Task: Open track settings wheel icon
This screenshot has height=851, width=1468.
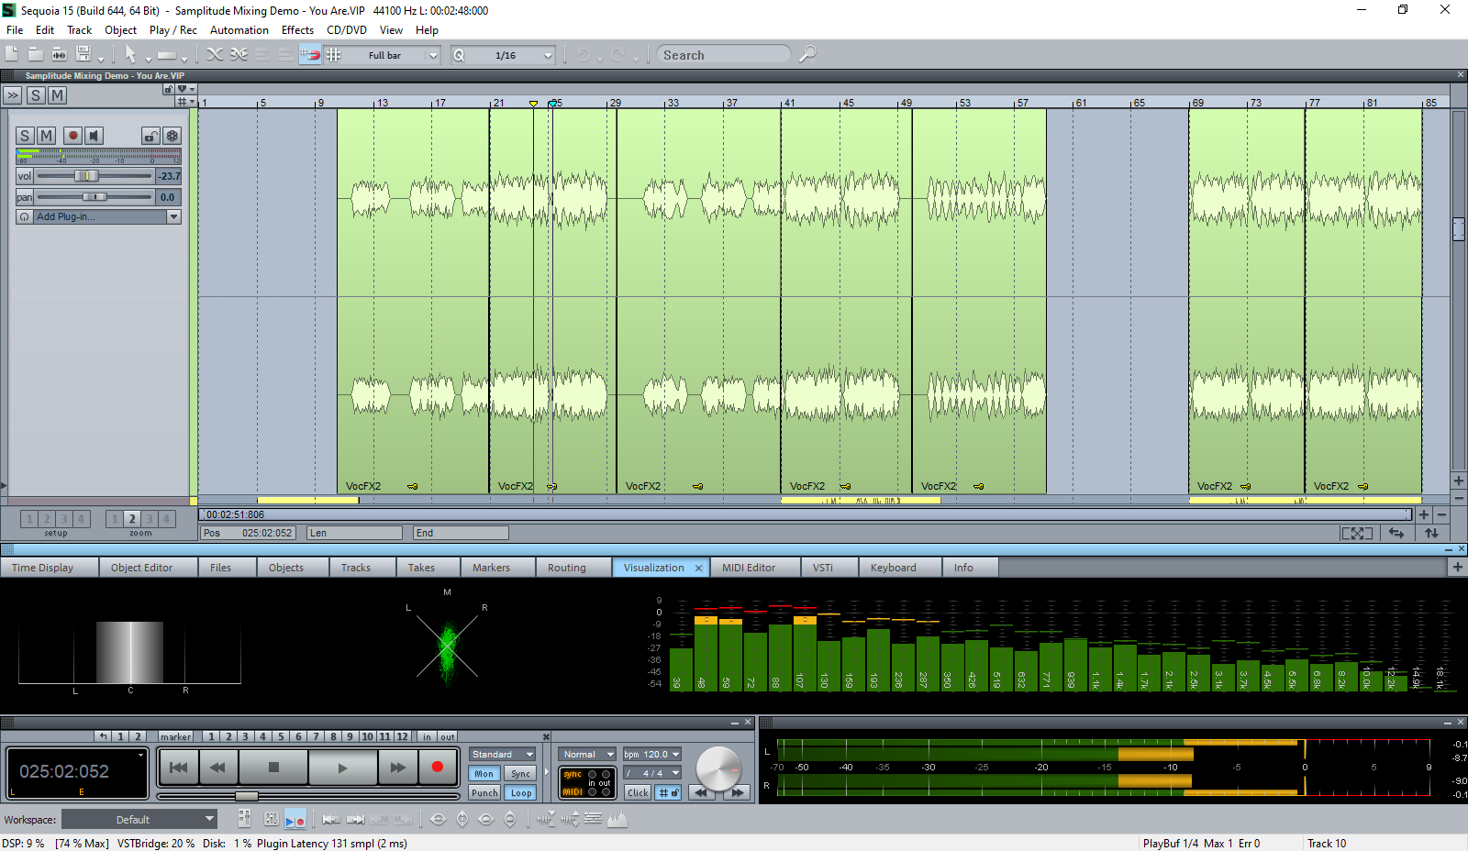Action: pos(172,136)
